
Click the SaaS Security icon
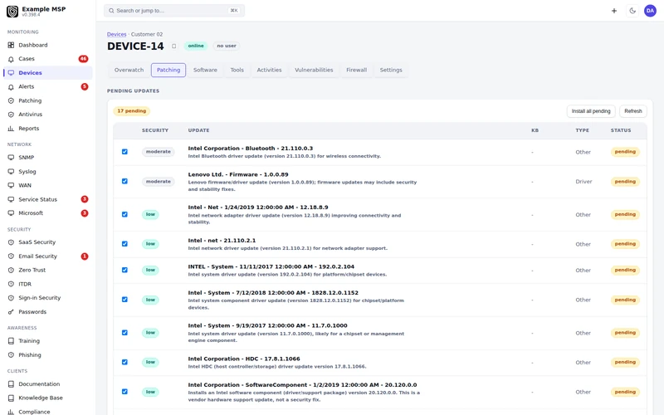[x=11, y=242]
